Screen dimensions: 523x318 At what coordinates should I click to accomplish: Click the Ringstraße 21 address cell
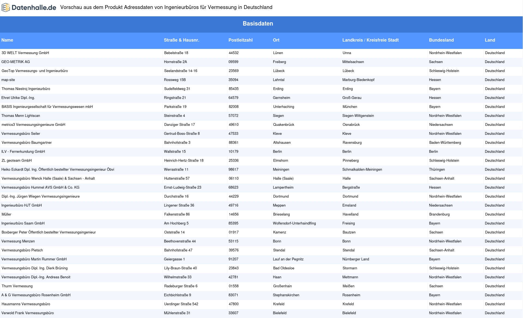coord(175,98)
